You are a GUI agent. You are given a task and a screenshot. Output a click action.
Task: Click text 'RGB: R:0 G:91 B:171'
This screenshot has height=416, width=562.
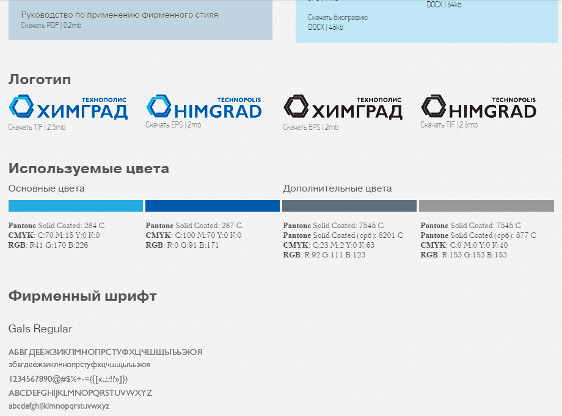click(182, 245)
